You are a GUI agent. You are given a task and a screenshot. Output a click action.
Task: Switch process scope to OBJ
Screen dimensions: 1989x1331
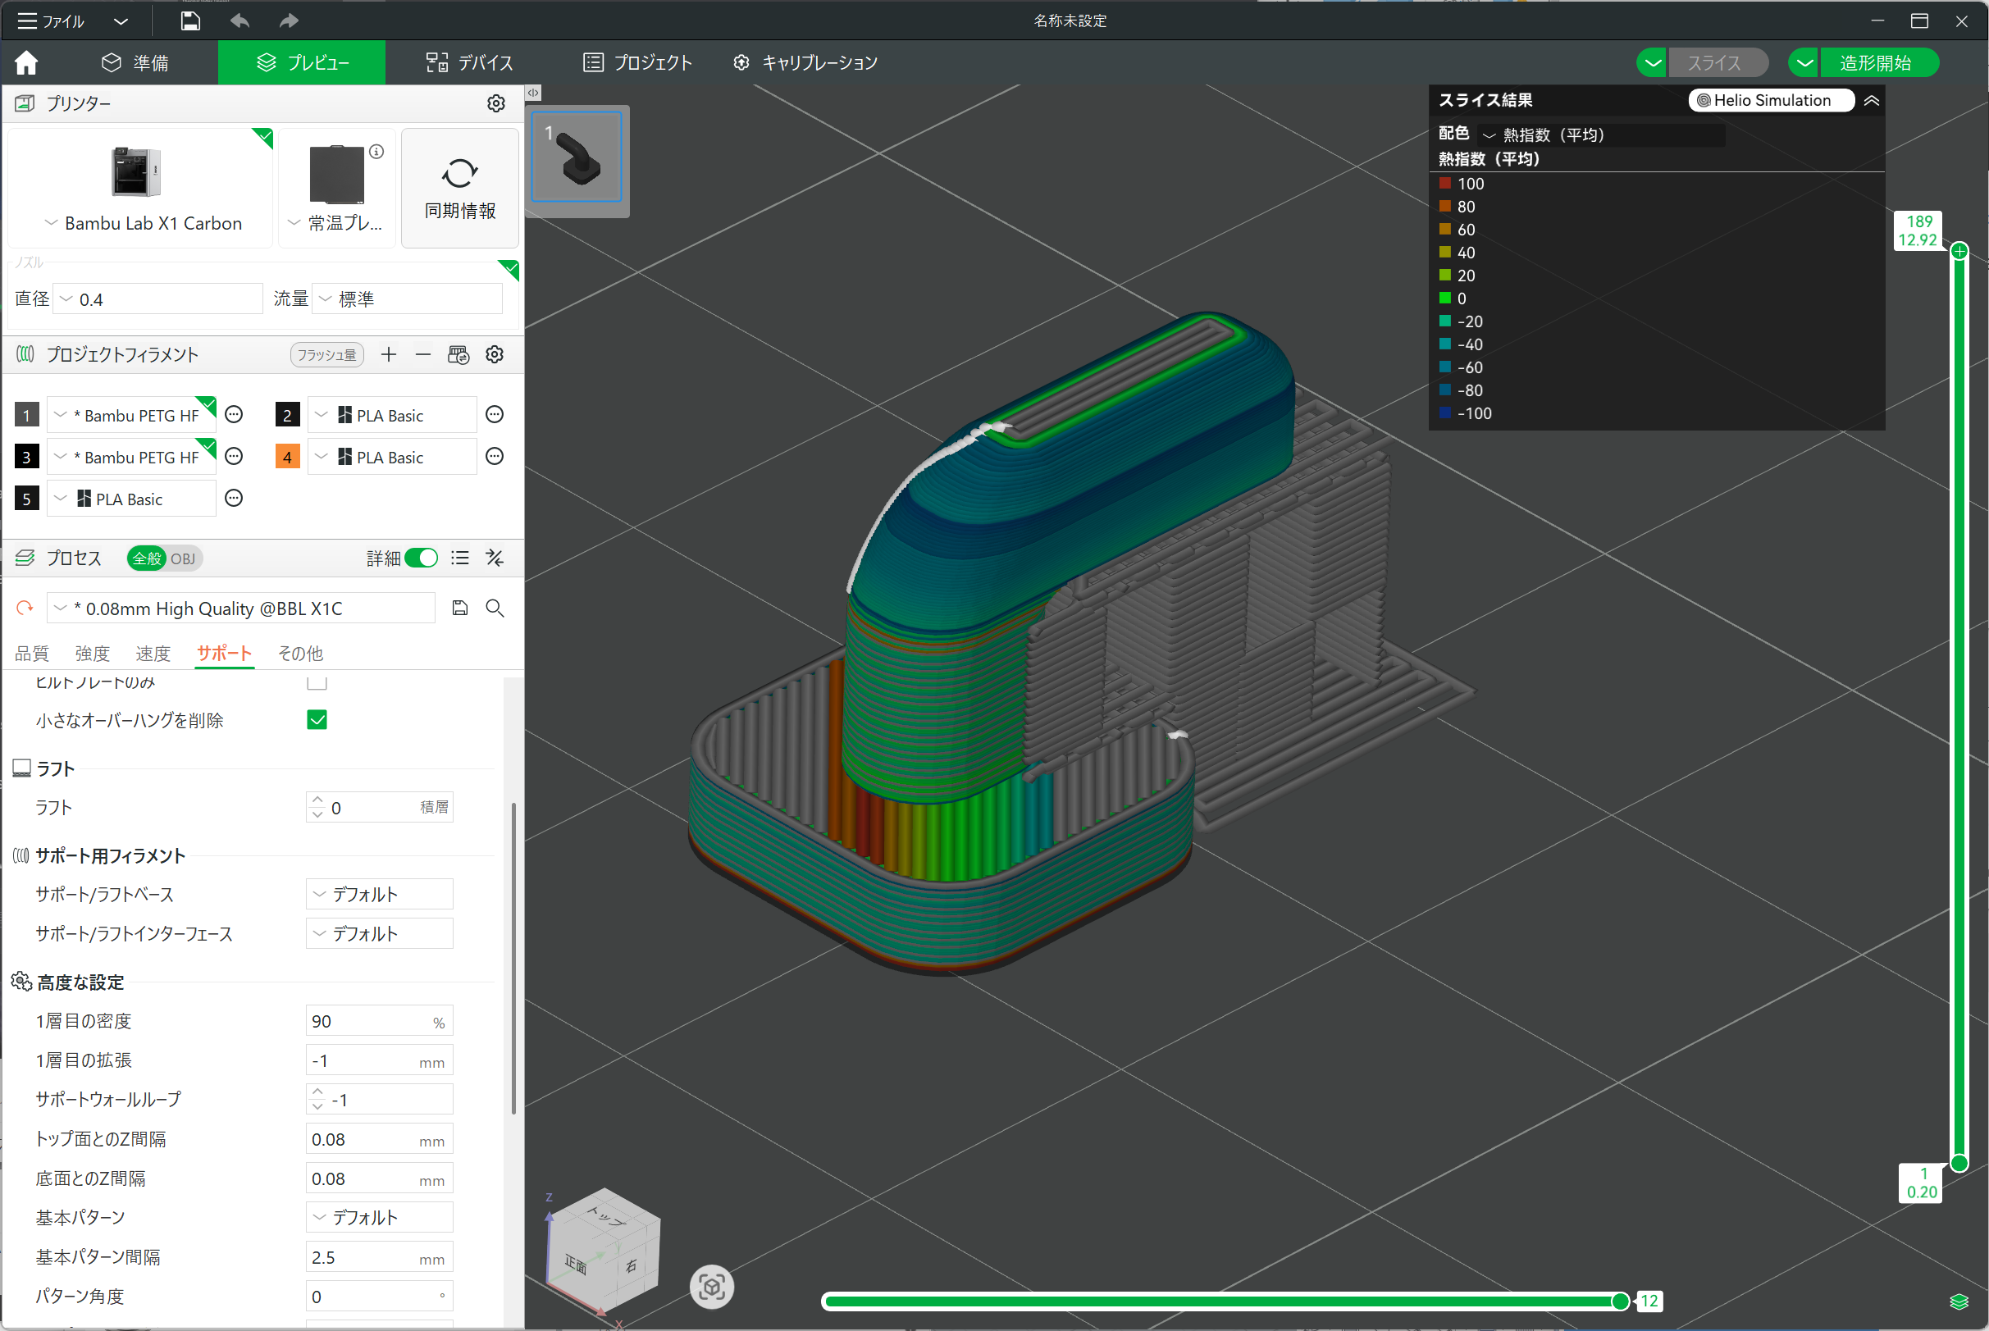pyautogui.click(x=183, y=558)
